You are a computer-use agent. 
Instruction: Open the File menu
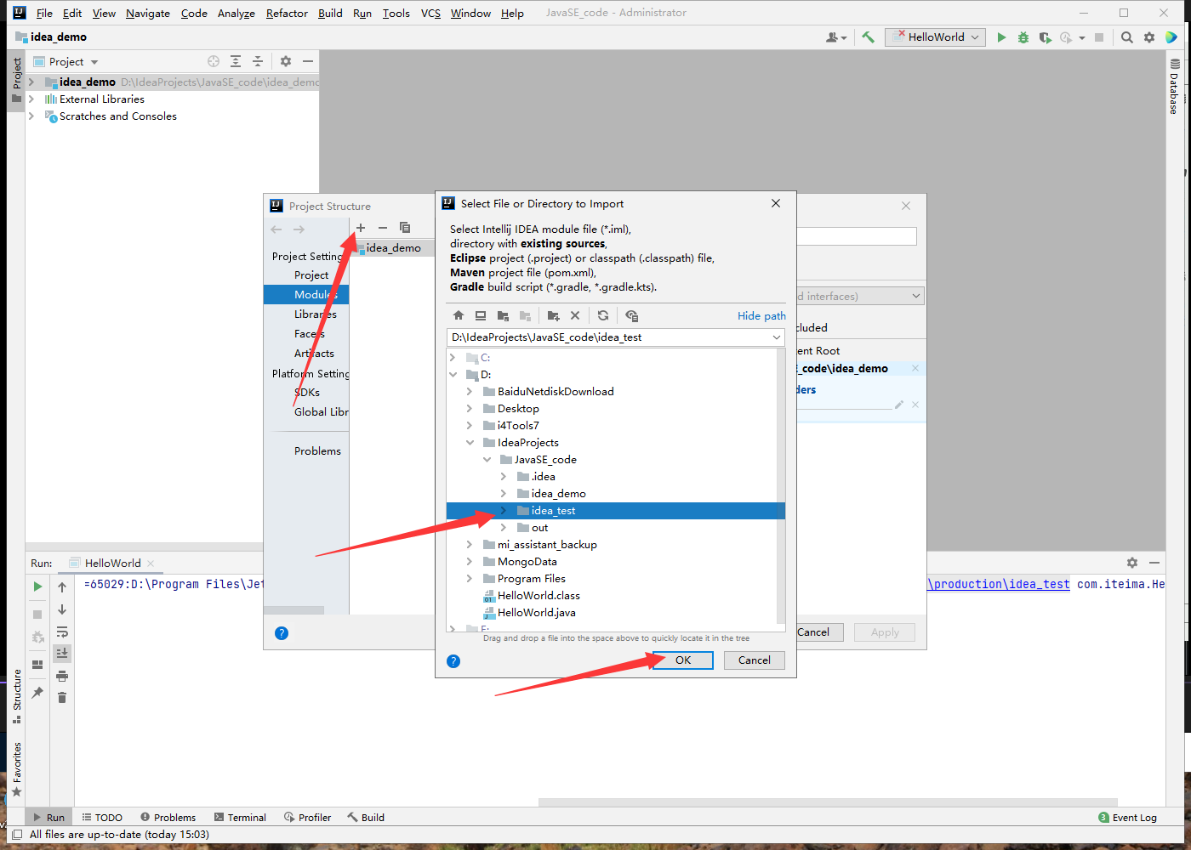pyautogui.click(x=44, y=13)
